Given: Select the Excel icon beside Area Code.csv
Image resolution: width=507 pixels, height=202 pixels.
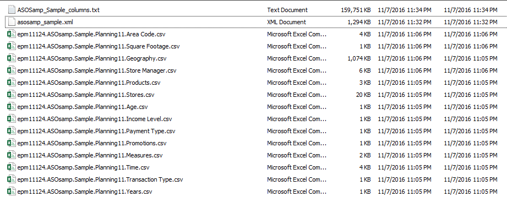Looking at the screenshot, I should tap(12, 34).
